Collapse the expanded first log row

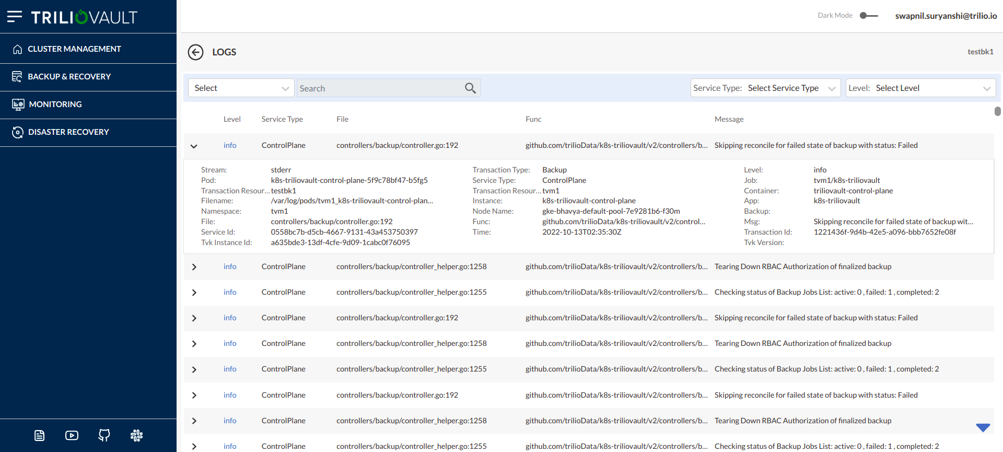click(194, 146)
